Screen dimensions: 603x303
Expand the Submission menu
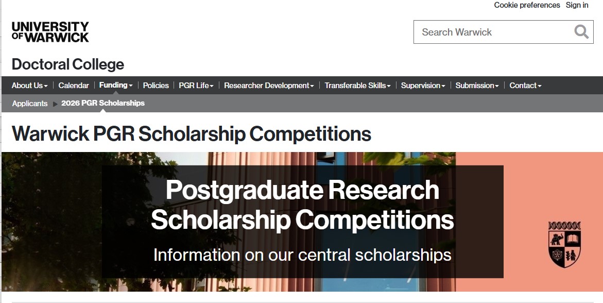point(477,86)
